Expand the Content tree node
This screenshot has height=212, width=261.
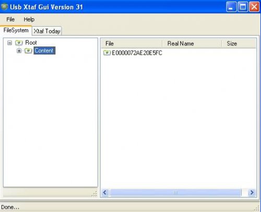[19, 51]
